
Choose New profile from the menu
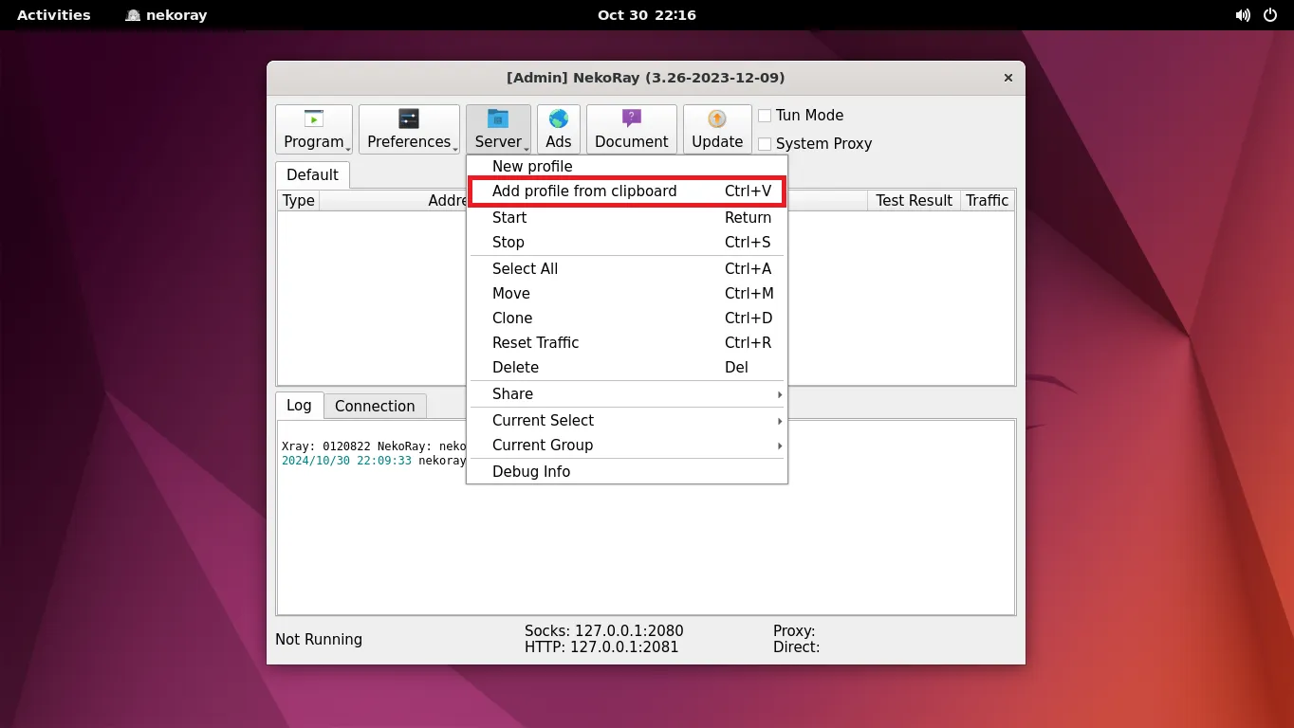627,167
